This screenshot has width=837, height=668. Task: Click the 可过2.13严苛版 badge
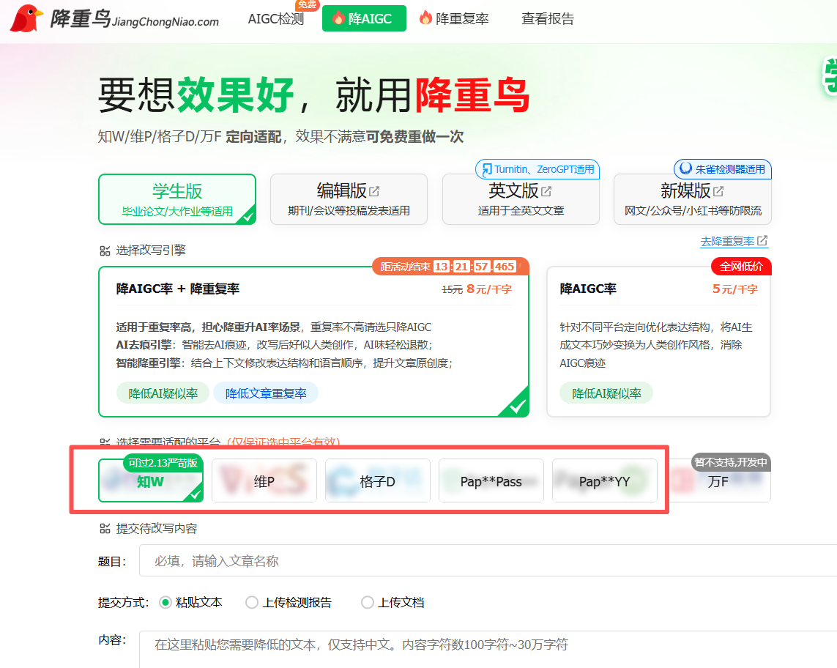[x=163, y=462]
